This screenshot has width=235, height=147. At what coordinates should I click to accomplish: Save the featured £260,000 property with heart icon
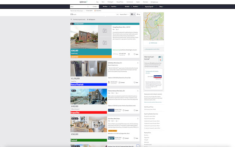(x=136, y=54)
